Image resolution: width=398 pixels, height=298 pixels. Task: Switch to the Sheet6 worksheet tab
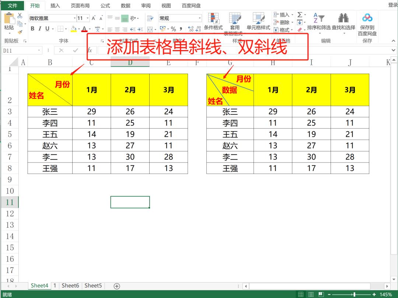70,285
